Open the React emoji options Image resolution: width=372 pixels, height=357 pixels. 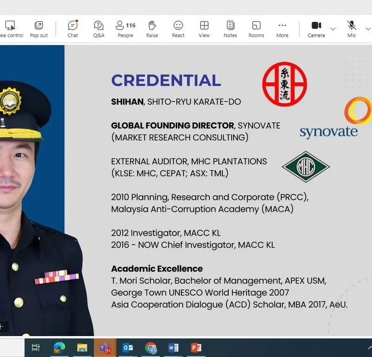[178, 29]
